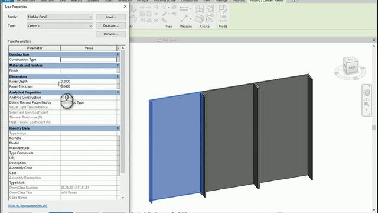Click the small button beside Manufacturer value
This screenshot has height=213, width=378.
[118, 148]
